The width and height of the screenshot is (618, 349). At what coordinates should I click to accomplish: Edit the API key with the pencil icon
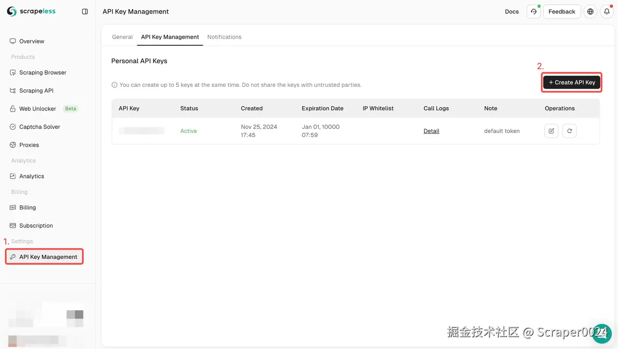(x=551, y=131)
